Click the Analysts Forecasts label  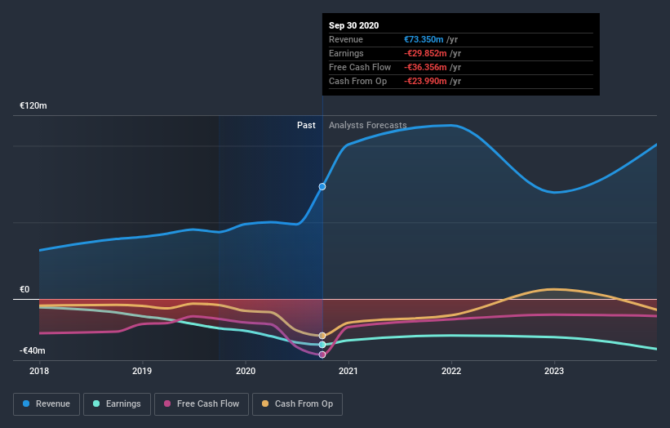(368, 125)
